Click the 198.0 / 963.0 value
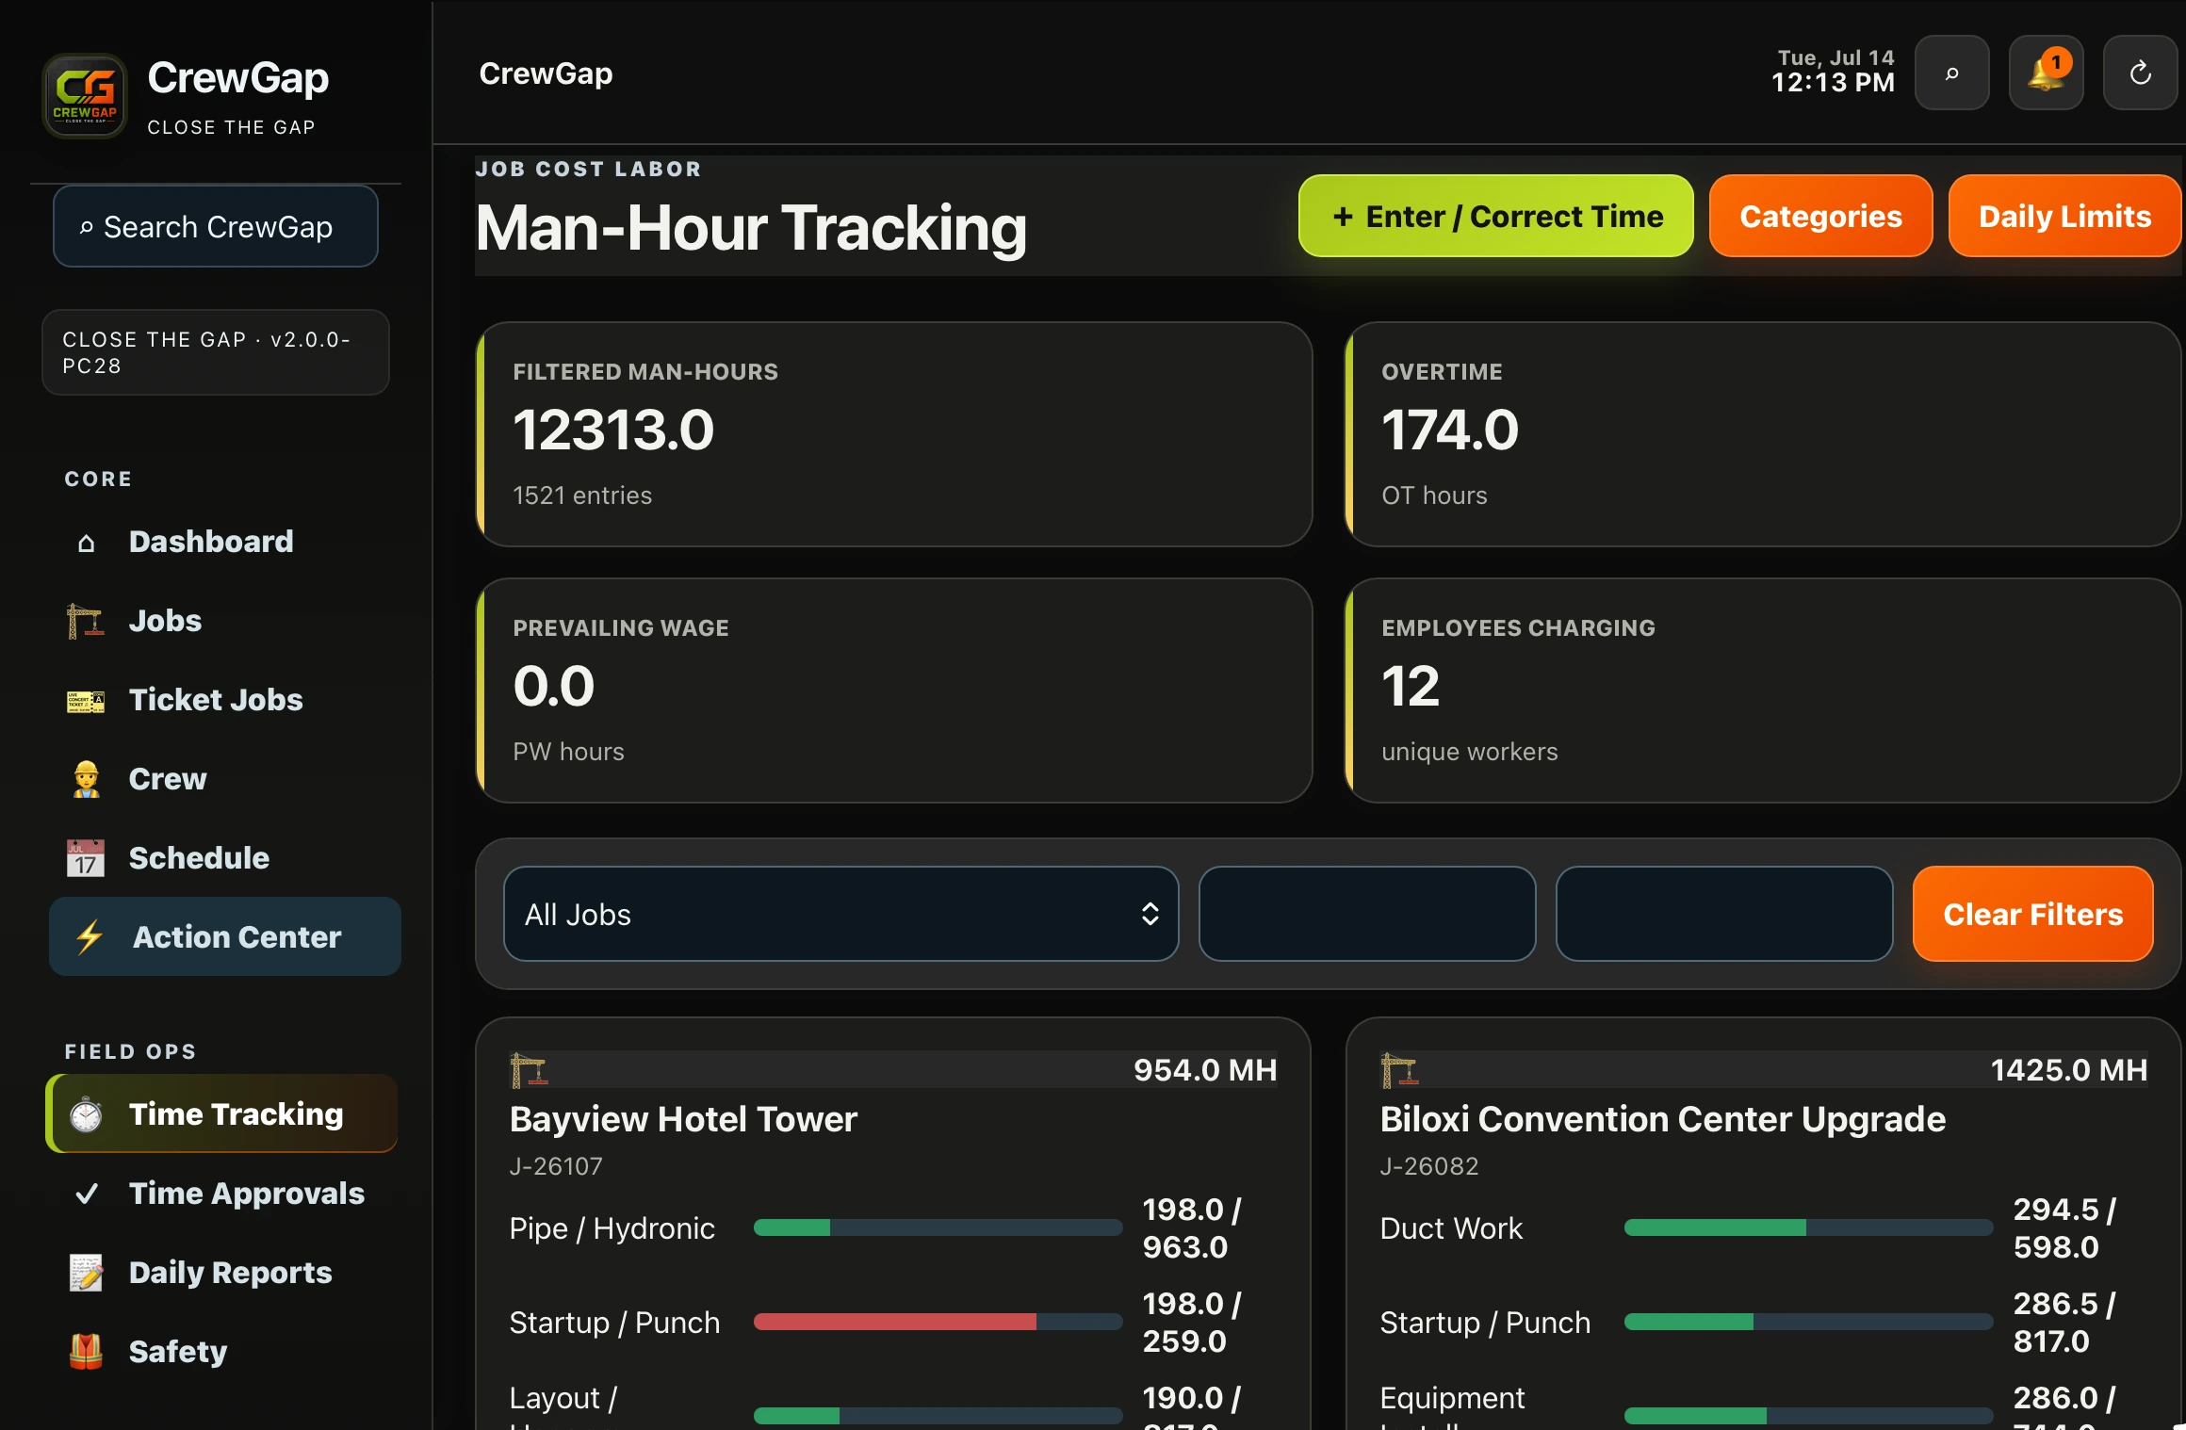 1192,1228
